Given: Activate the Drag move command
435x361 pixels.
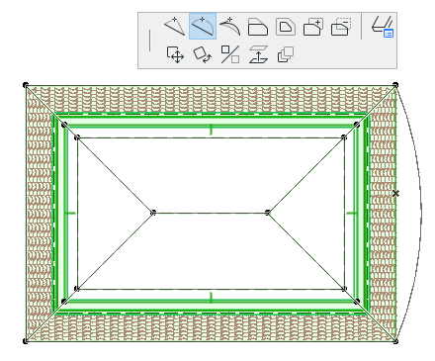Looking at the screenshot, I should [175, 54].
